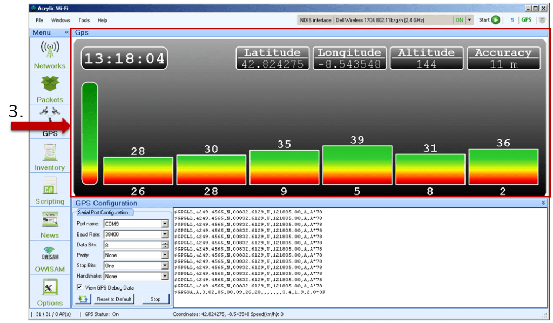This screenshot has height=323, width=553.
Task: Click the Data Bits spinner arrows
Action: (x=165, y=245)
